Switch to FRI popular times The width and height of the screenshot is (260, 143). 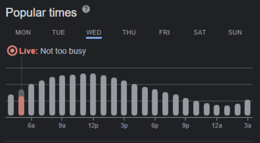(164, 32)
